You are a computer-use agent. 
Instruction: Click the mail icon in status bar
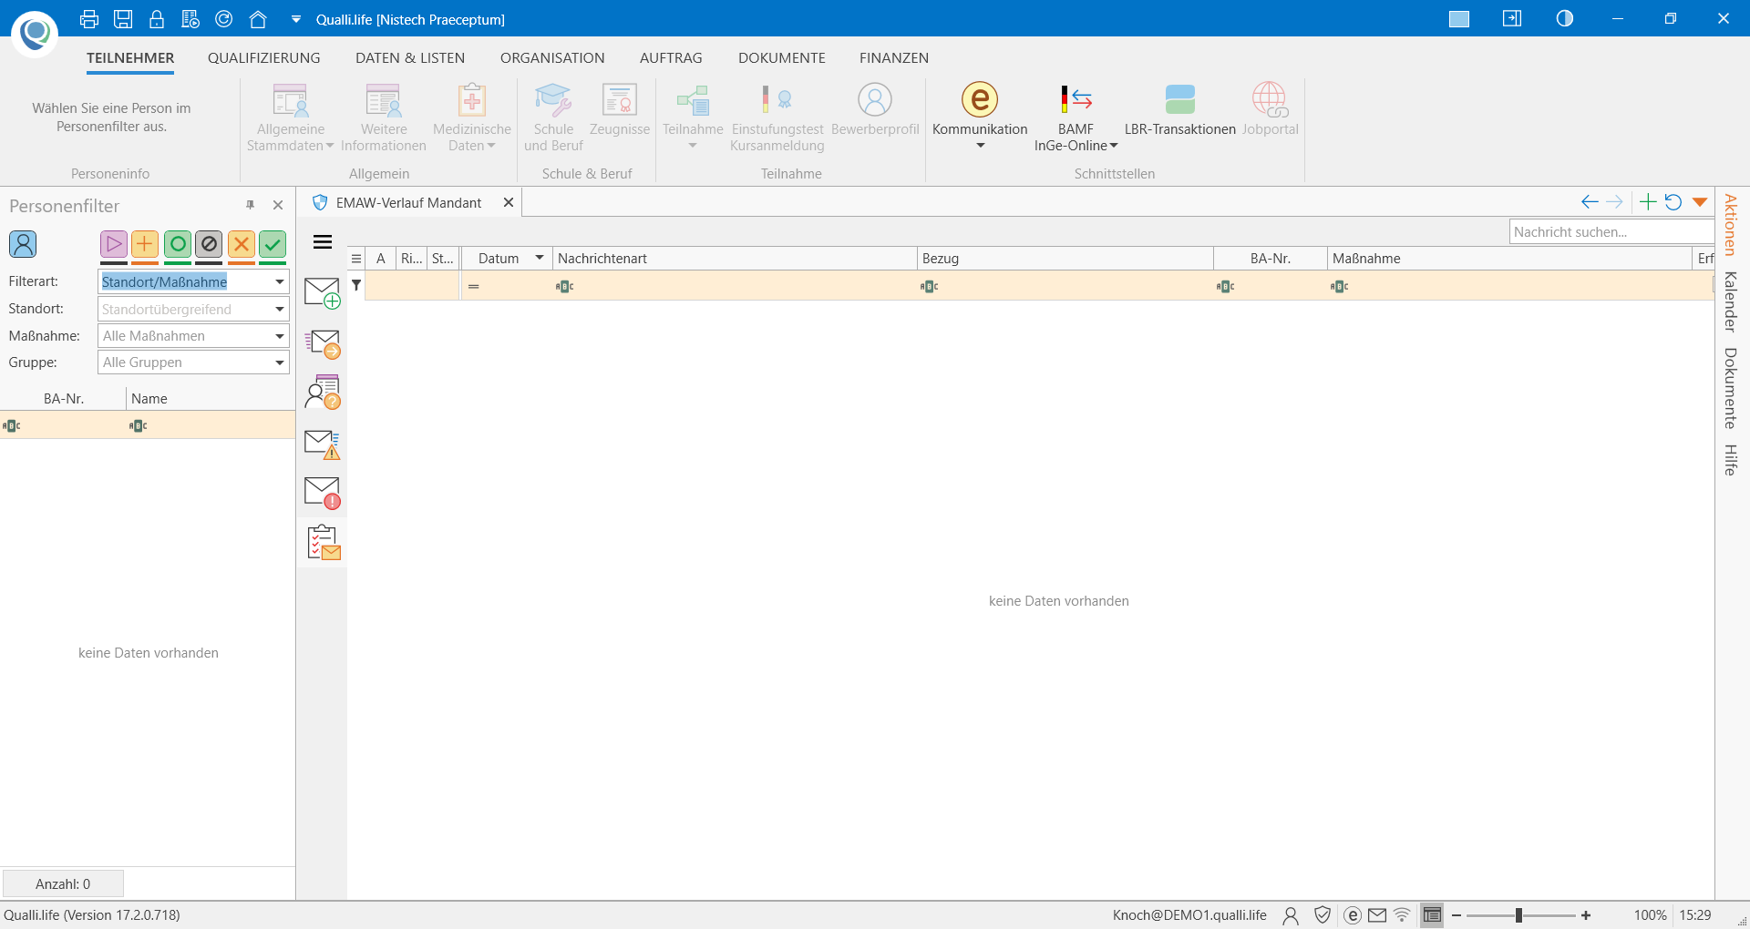click(x=1377, y=915)
